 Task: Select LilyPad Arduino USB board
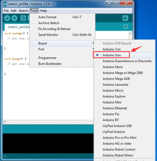[124, 126]
